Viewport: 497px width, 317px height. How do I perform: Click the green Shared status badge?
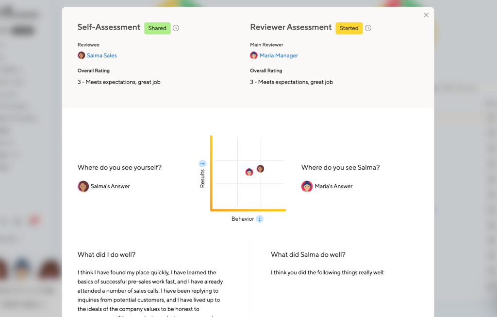[x=157, y=28]
